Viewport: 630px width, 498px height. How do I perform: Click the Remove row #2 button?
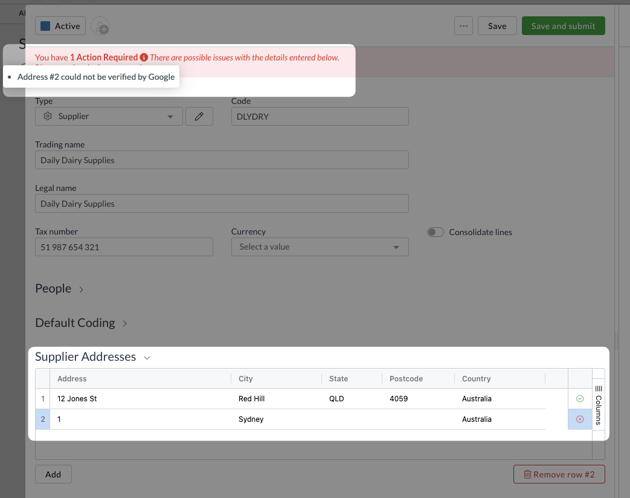pyautogui.click(x=559, y=474)
